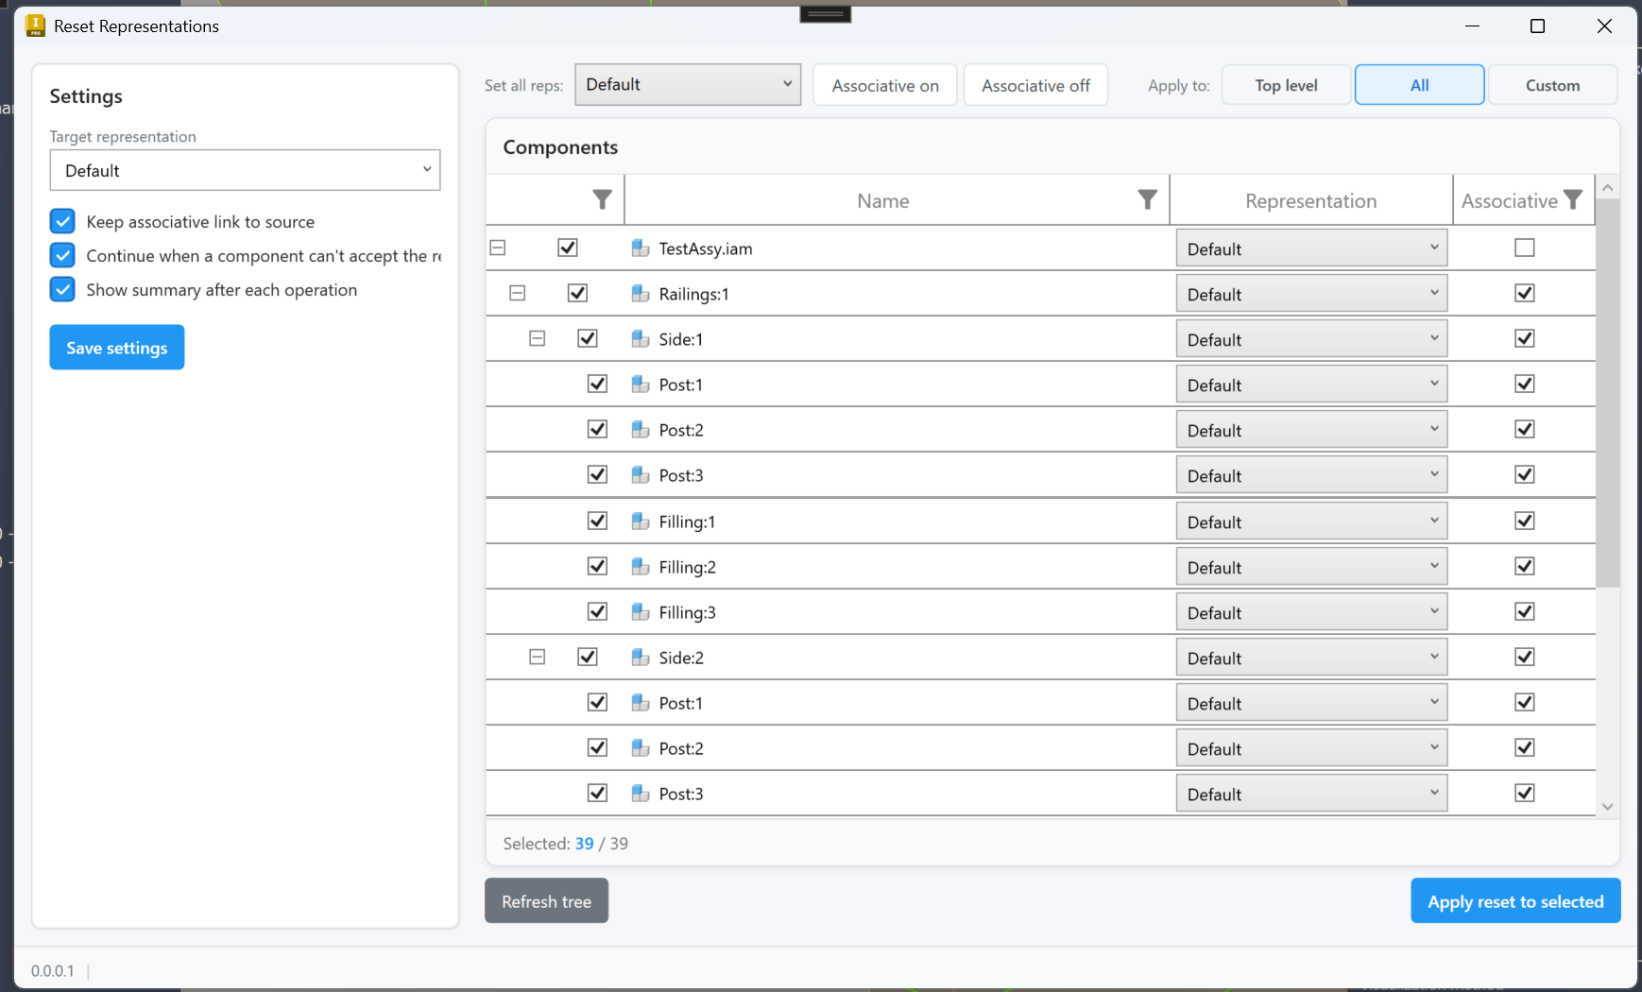
Task: Click the Railings:1 component icon
Action: 641,294
